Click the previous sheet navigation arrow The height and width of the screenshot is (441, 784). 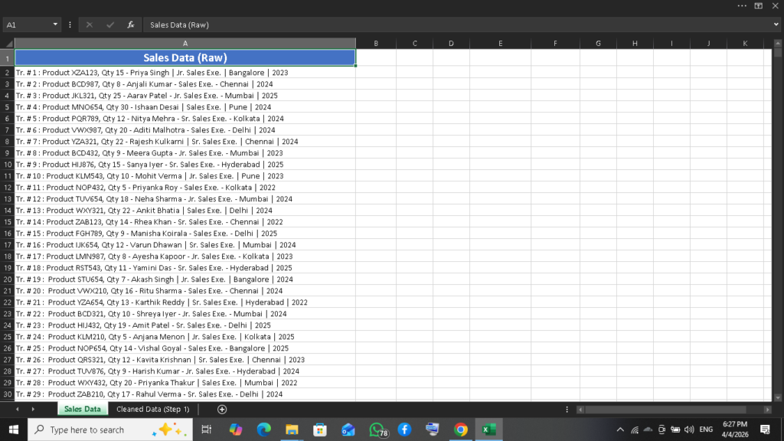click(x=18, y=409)
